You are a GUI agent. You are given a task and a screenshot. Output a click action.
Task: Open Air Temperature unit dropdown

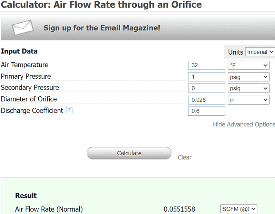[248, 65]
